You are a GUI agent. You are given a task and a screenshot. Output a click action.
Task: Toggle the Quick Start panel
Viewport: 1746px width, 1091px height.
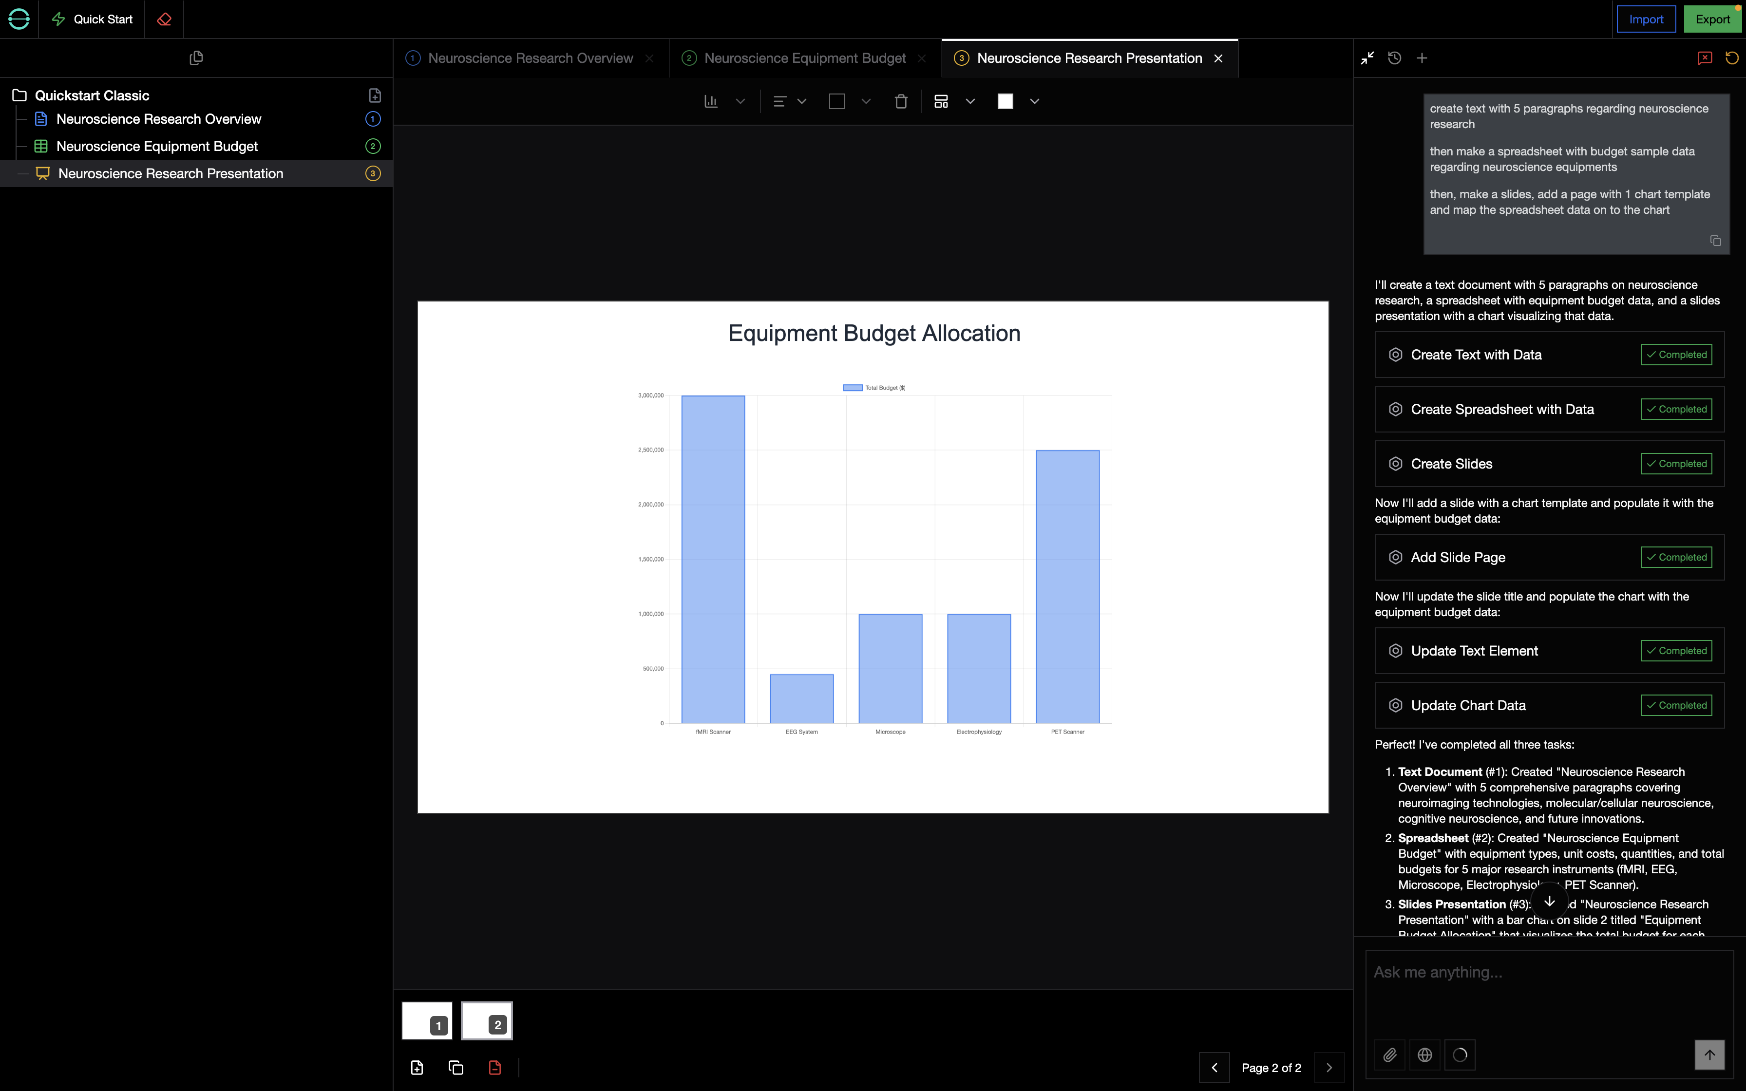(92, 19)
